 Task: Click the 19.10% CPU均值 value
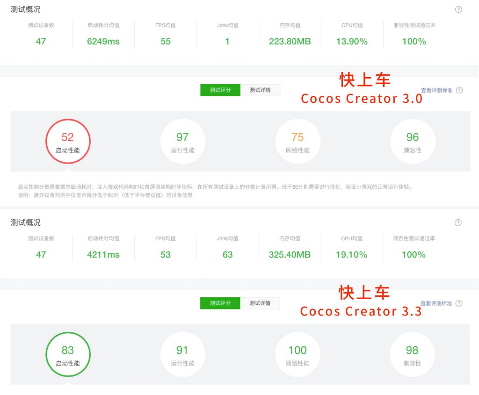point(352,255)
